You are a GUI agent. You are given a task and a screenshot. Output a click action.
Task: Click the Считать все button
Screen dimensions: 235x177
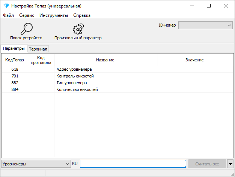(207, 164)
